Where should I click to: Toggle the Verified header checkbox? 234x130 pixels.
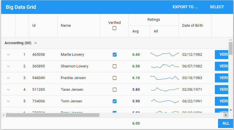pos(115,28)
